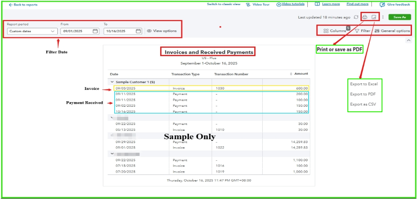The image size is (417, 200).
Task: Click the Save As button
Action: point(399,17)
